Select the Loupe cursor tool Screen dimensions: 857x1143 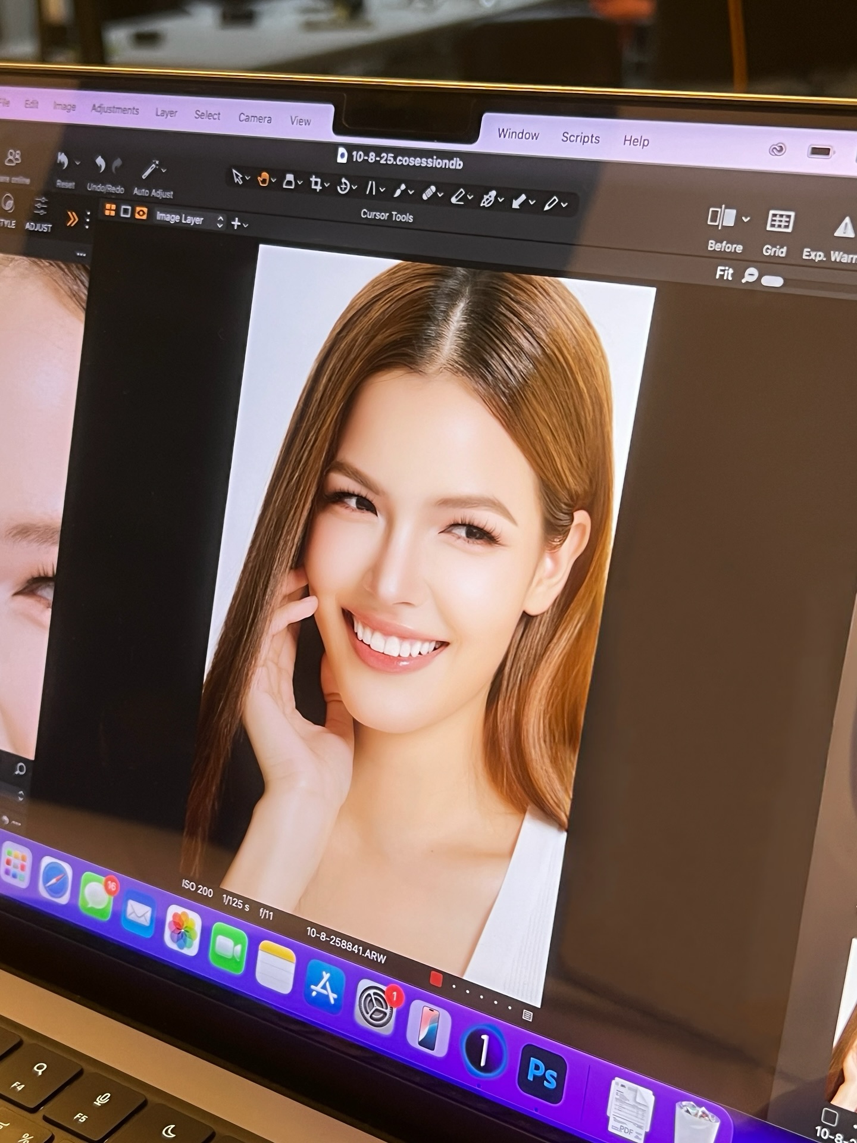(289, 181)
